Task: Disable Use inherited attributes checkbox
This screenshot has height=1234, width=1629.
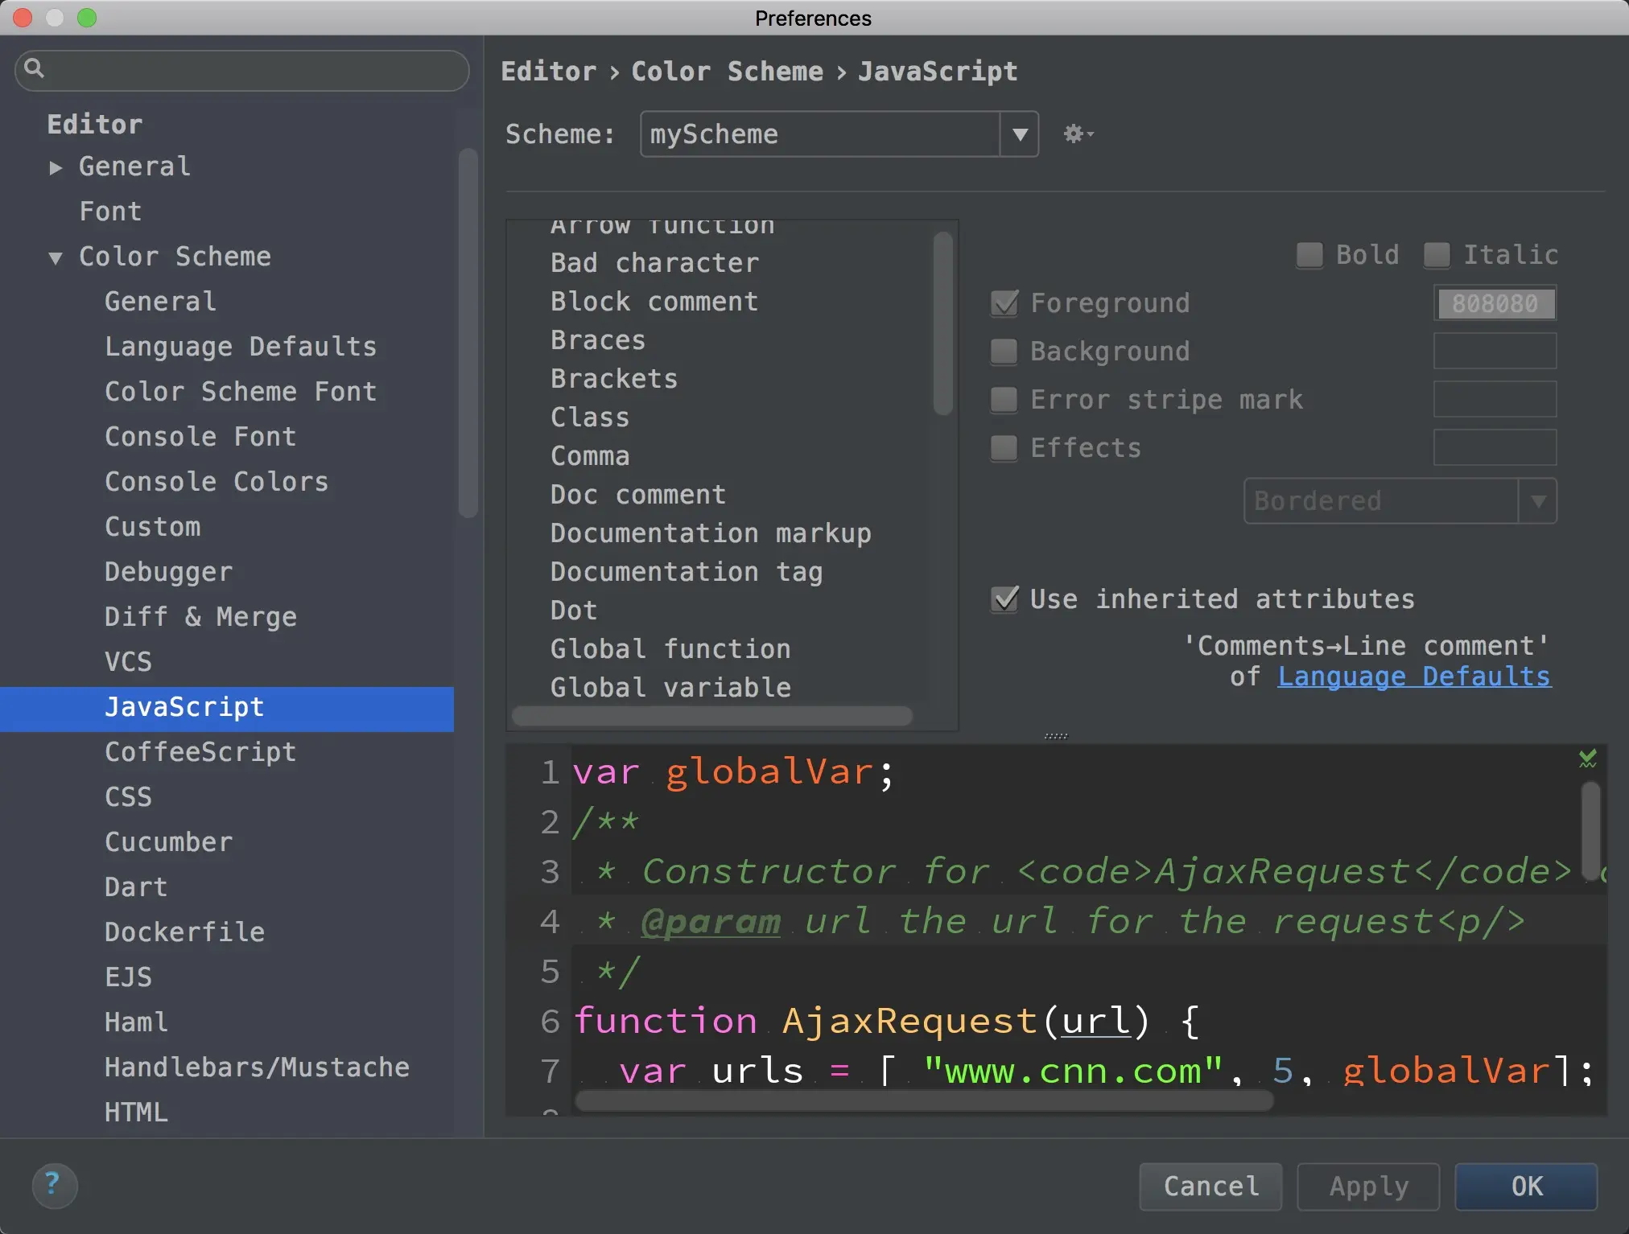Action: [1004, 599]
